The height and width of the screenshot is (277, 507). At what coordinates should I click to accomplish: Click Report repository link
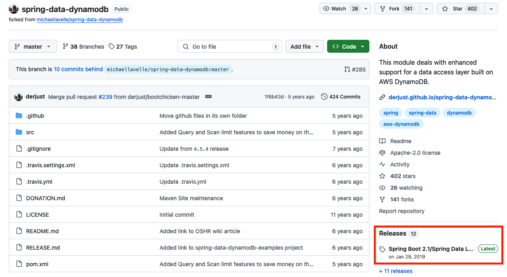coord(402,211)
